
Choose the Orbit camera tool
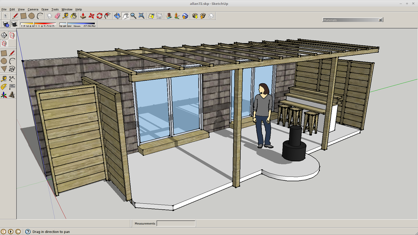(x=117, y=16)
